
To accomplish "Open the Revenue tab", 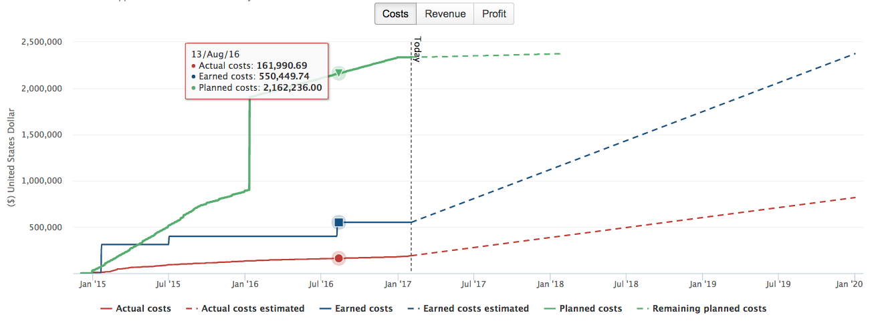I will (x=445, y=13).
